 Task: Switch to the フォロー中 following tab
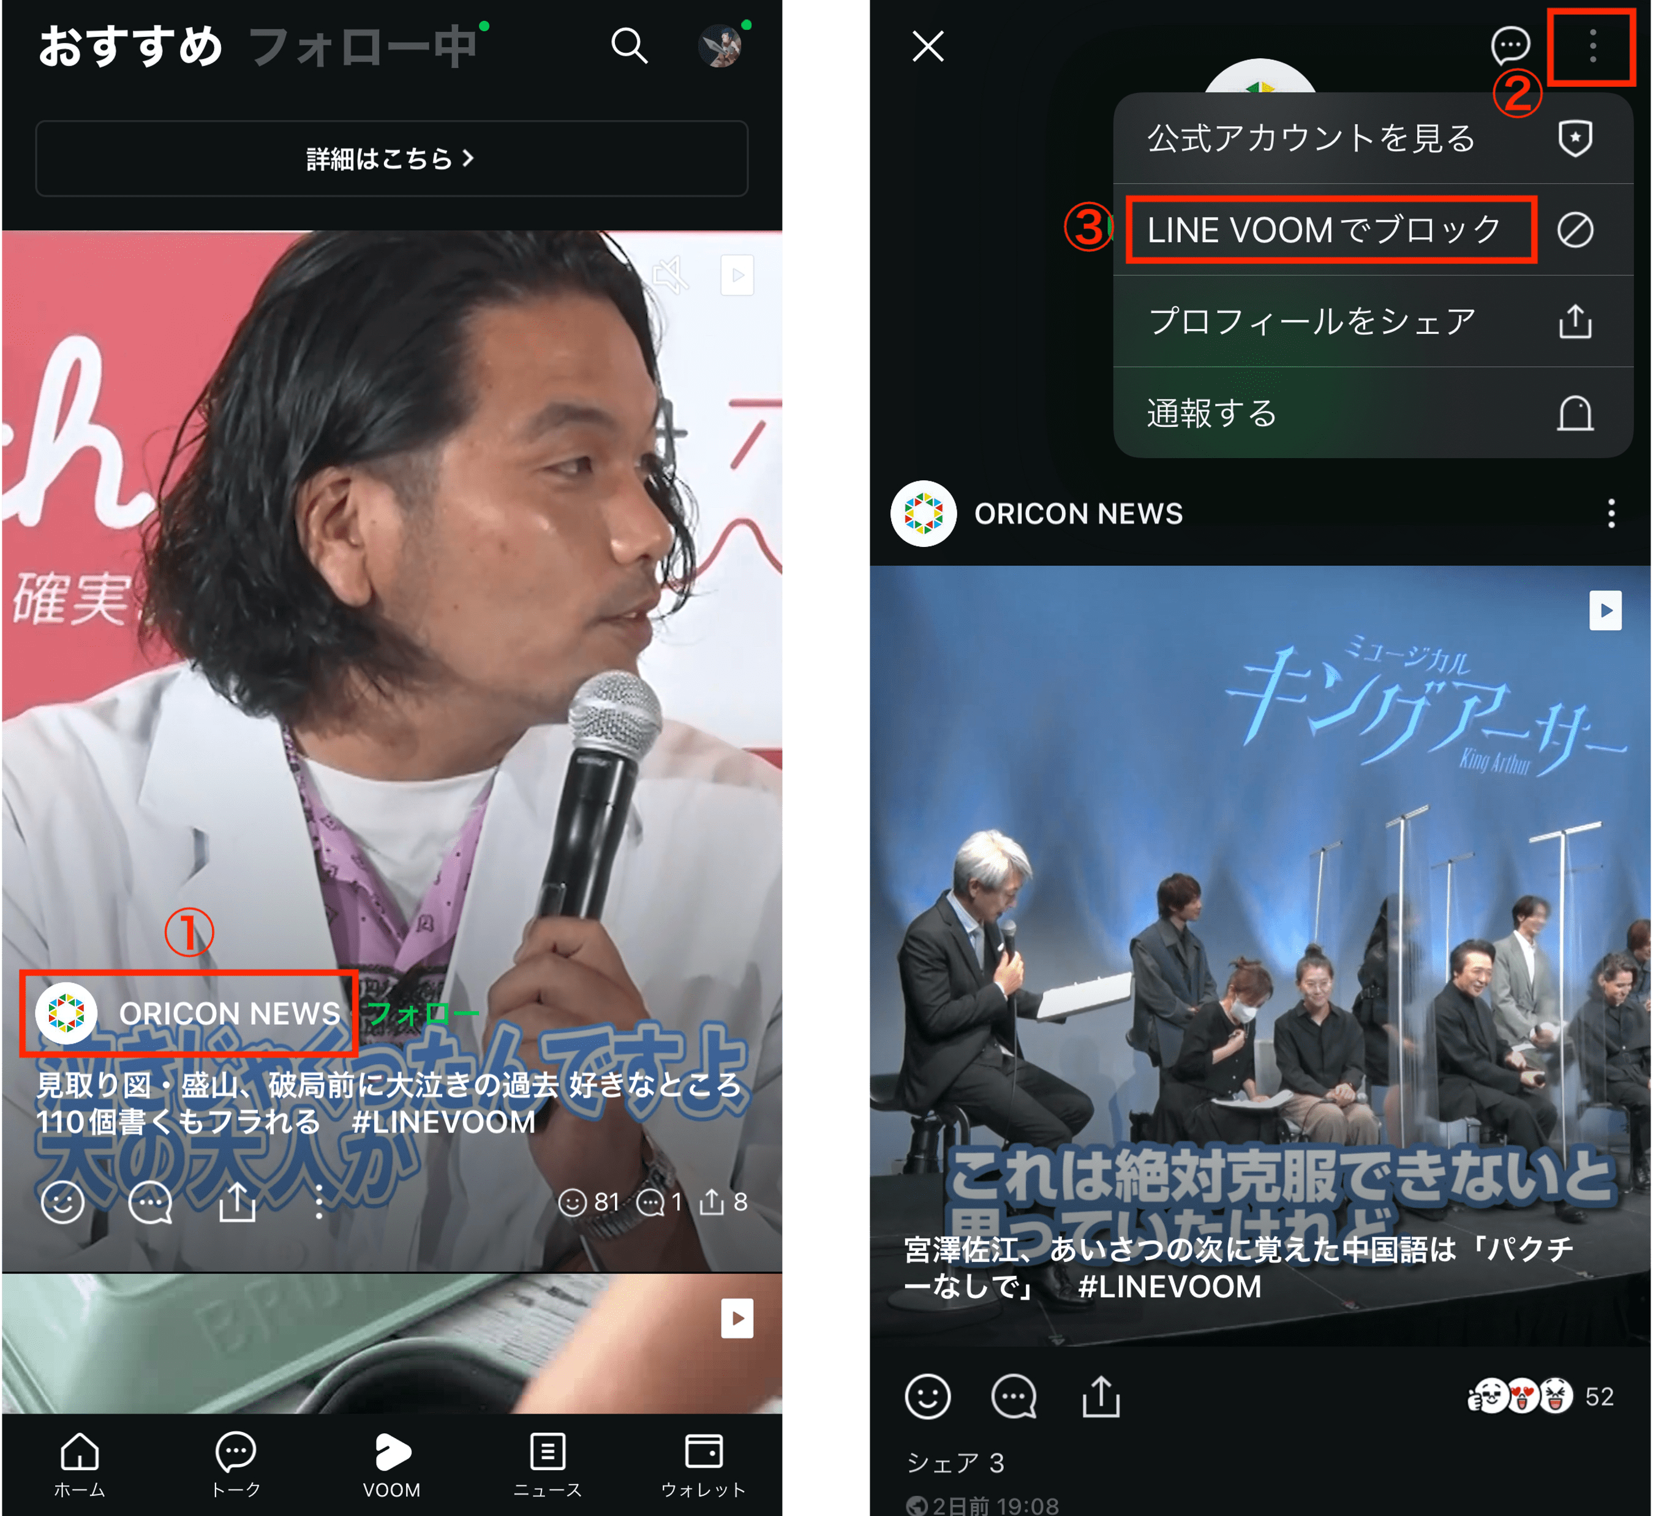coord(363,46)
